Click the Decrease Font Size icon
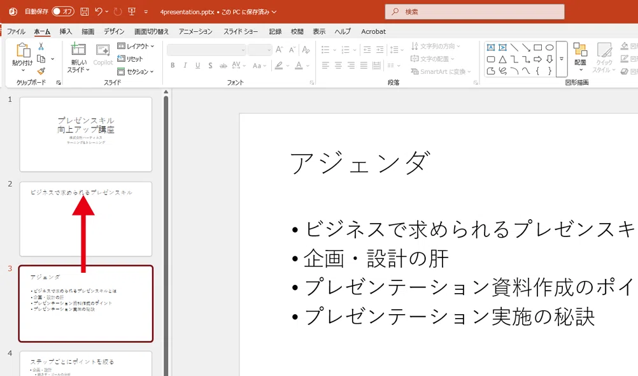Image resolution: width=638 pixels, height=376 pixels. click(x=292, y=50)
